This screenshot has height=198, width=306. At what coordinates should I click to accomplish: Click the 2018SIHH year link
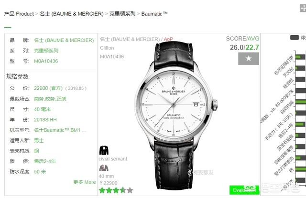pos(45,120)
